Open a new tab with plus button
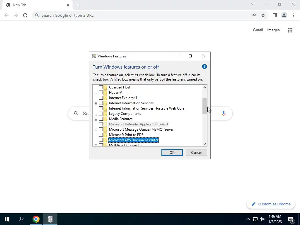Screen dimensions: 300x225 pos(79,5)
